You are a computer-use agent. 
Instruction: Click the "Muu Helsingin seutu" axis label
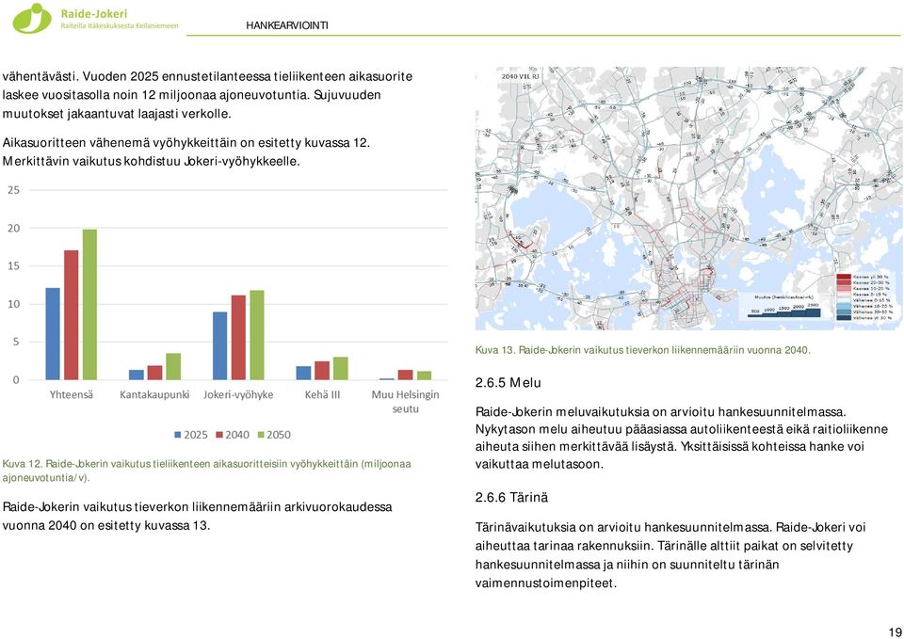405,402
